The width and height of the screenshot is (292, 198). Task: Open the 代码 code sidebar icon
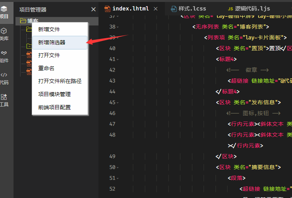tap(4, 75)
